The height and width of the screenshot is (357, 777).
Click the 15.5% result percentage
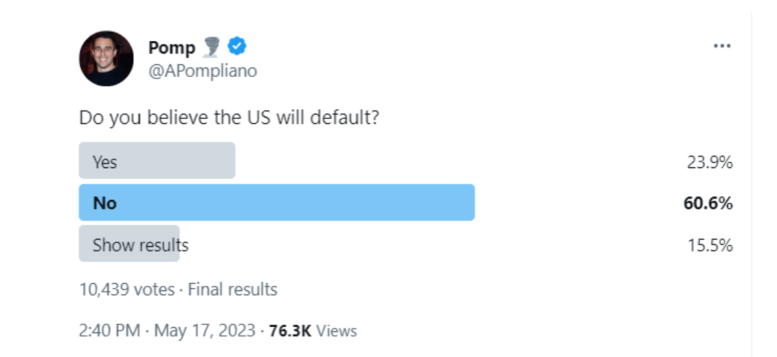710,245
